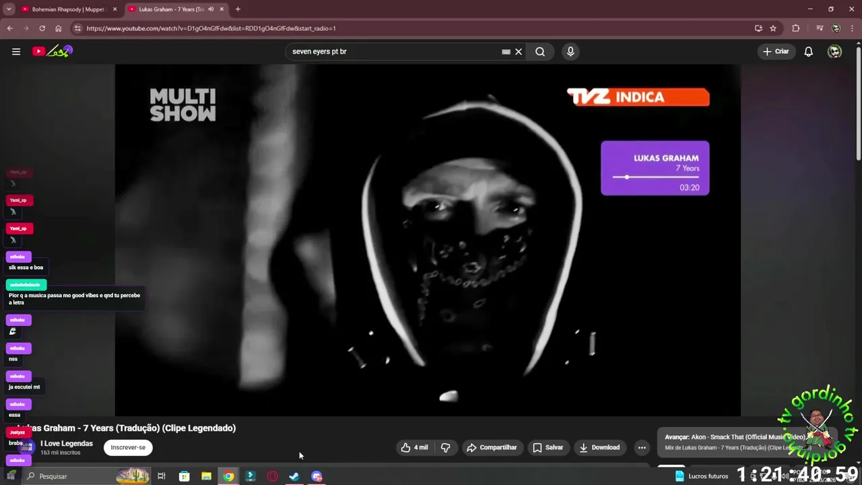Viewport: 862px width, 485px height.
Task: Click the install app icon in address bar
Action: pos(758,28)
